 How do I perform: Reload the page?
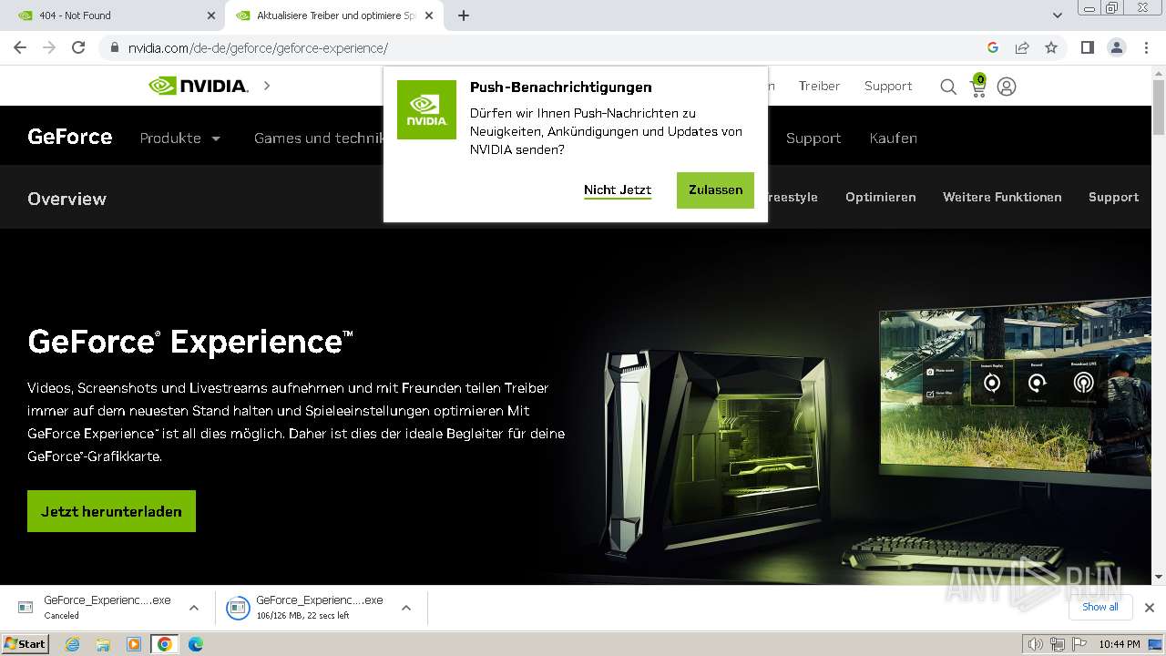(x=78, y=47)
